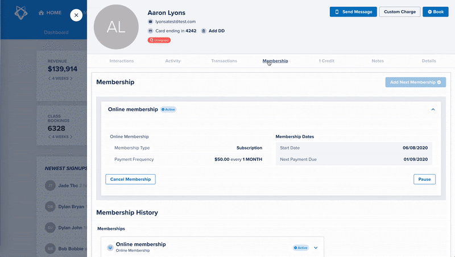Click the credit card icon
455x257 pixels.
point(150,31)
